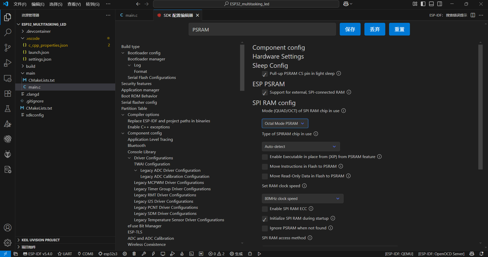Open the PlatformIO alien icon view
This screenshot has width=488, height=257.
(8, 154)
